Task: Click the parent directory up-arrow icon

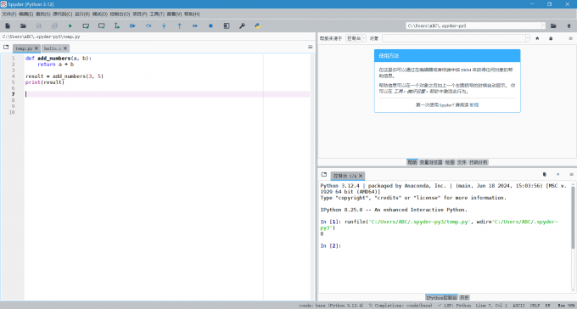Action: (x=569, y=25)
